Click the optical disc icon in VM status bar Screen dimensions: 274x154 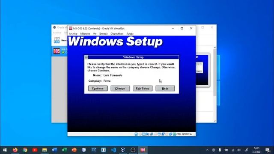(x=140, y=134)
